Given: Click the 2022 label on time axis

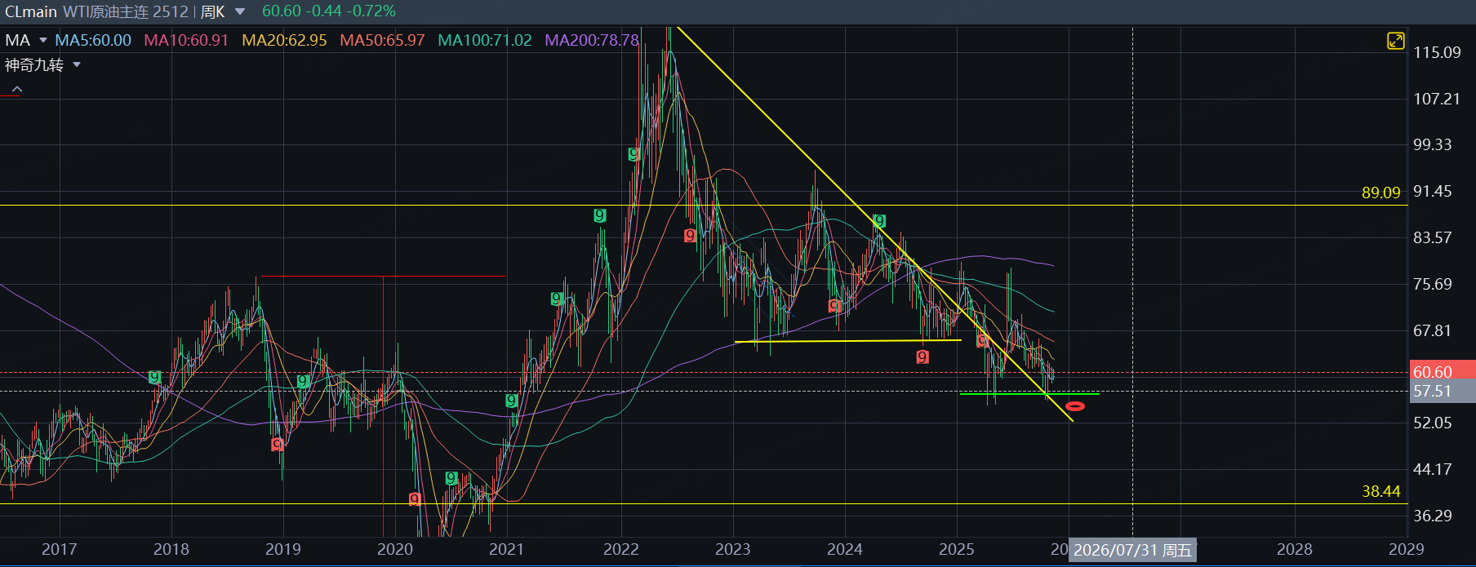Looking at the screenshot, I should (x=621, y=549).
